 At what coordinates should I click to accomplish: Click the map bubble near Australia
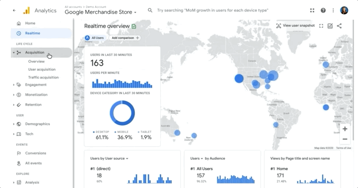[x=177, y=133]
